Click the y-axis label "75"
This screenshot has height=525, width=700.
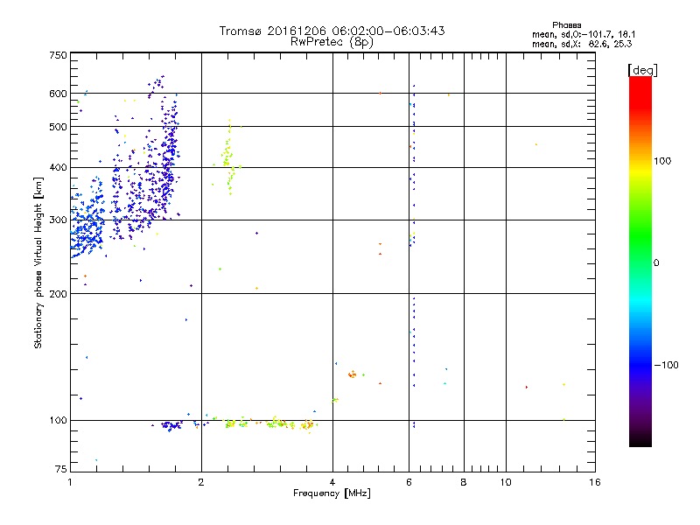pyautogui.click(x=61, y=469)
